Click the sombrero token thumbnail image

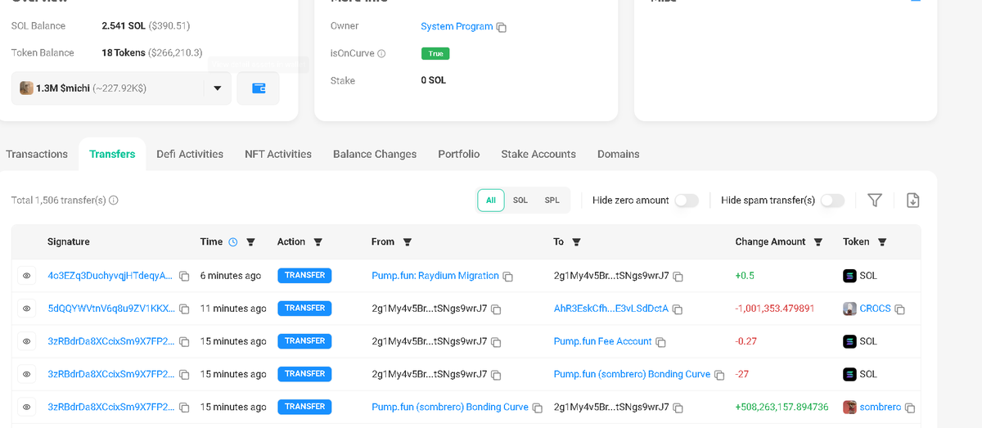pyautogui.click(x=849, y=407)
